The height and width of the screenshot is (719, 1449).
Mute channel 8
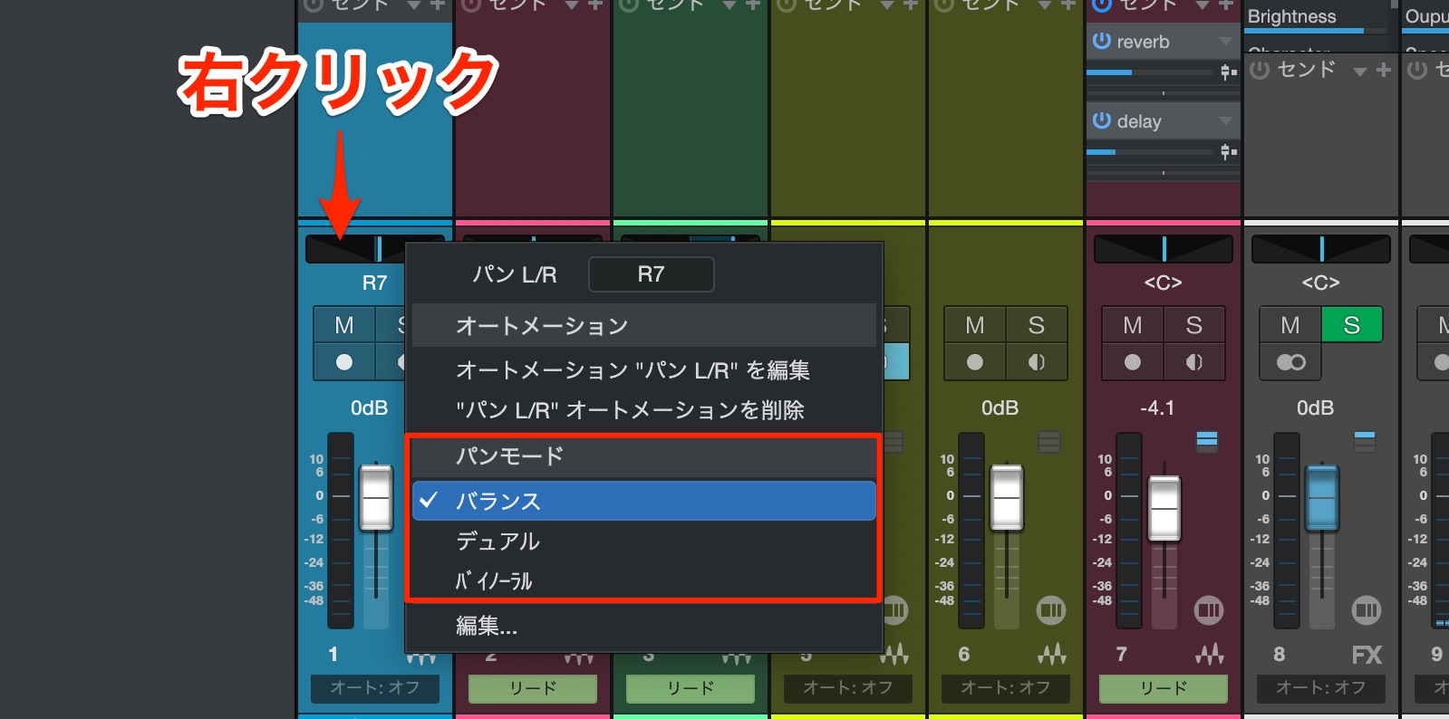(x=1290, y=325)
